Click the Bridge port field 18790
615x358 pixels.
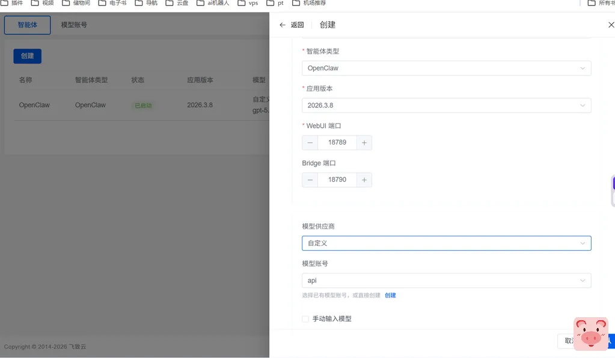pos(337,179)
